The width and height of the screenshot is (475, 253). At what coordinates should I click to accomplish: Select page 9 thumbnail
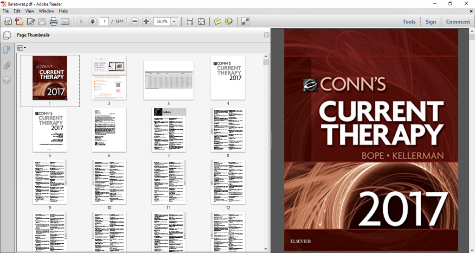pos(50,182)
